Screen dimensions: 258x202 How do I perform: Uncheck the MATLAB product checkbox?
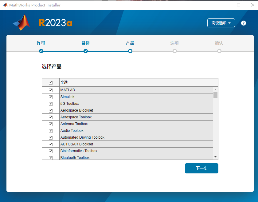click(50, 90)
